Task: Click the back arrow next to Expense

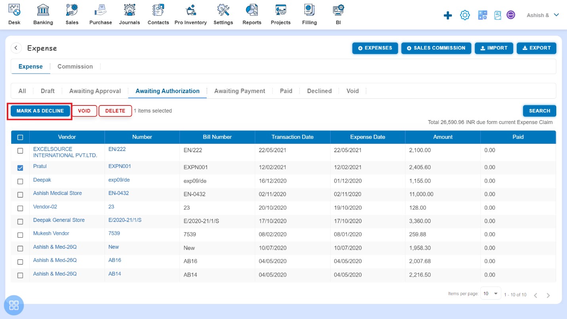Action: (x=16, y=48)
